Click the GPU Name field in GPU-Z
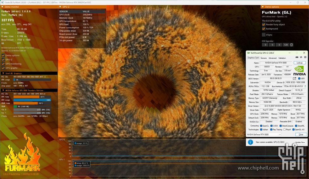The height and width of the screenshot is (179, 309). pos(276,63)
